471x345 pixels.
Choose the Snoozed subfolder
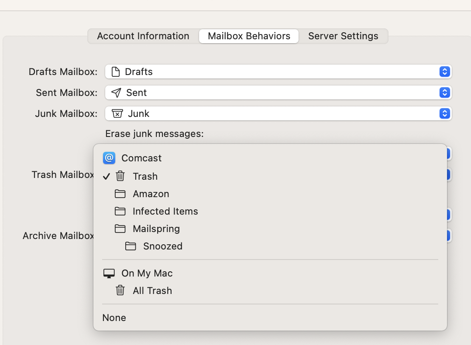tap(270, 246)
